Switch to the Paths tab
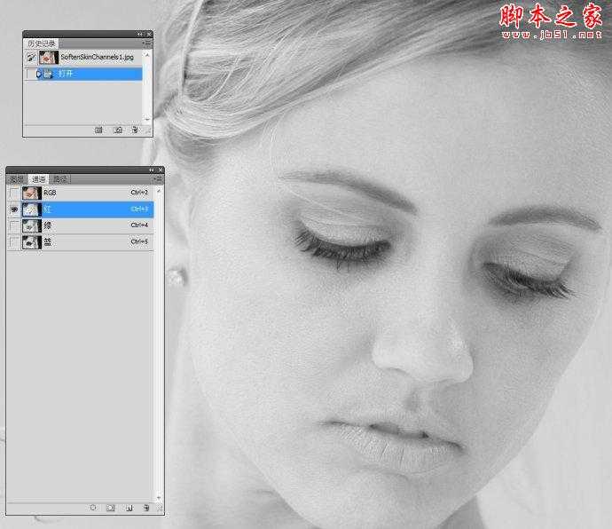612x529 pixels. click(60, 179)
